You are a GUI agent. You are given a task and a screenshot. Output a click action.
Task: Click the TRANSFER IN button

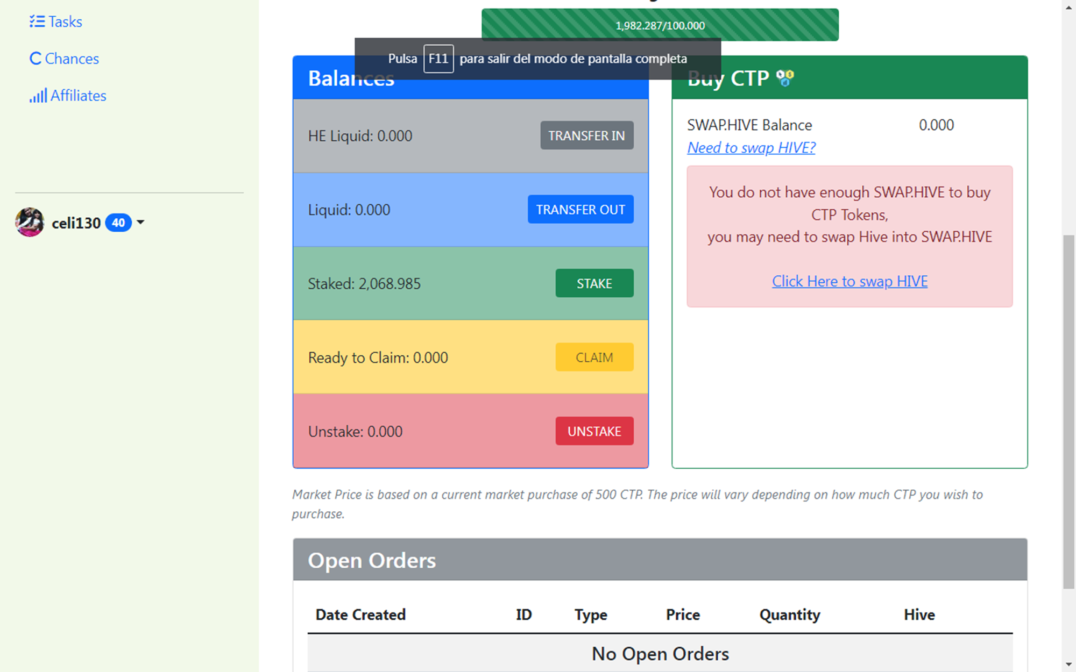pyautogui.click(x=587, y=135)
